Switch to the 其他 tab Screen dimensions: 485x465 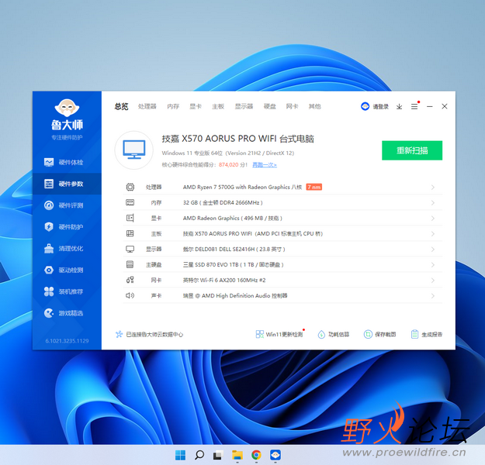tap(314, 107)
